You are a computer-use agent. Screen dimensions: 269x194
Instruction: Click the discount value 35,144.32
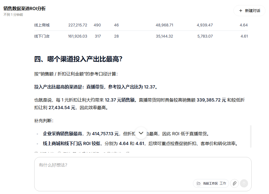164,36
